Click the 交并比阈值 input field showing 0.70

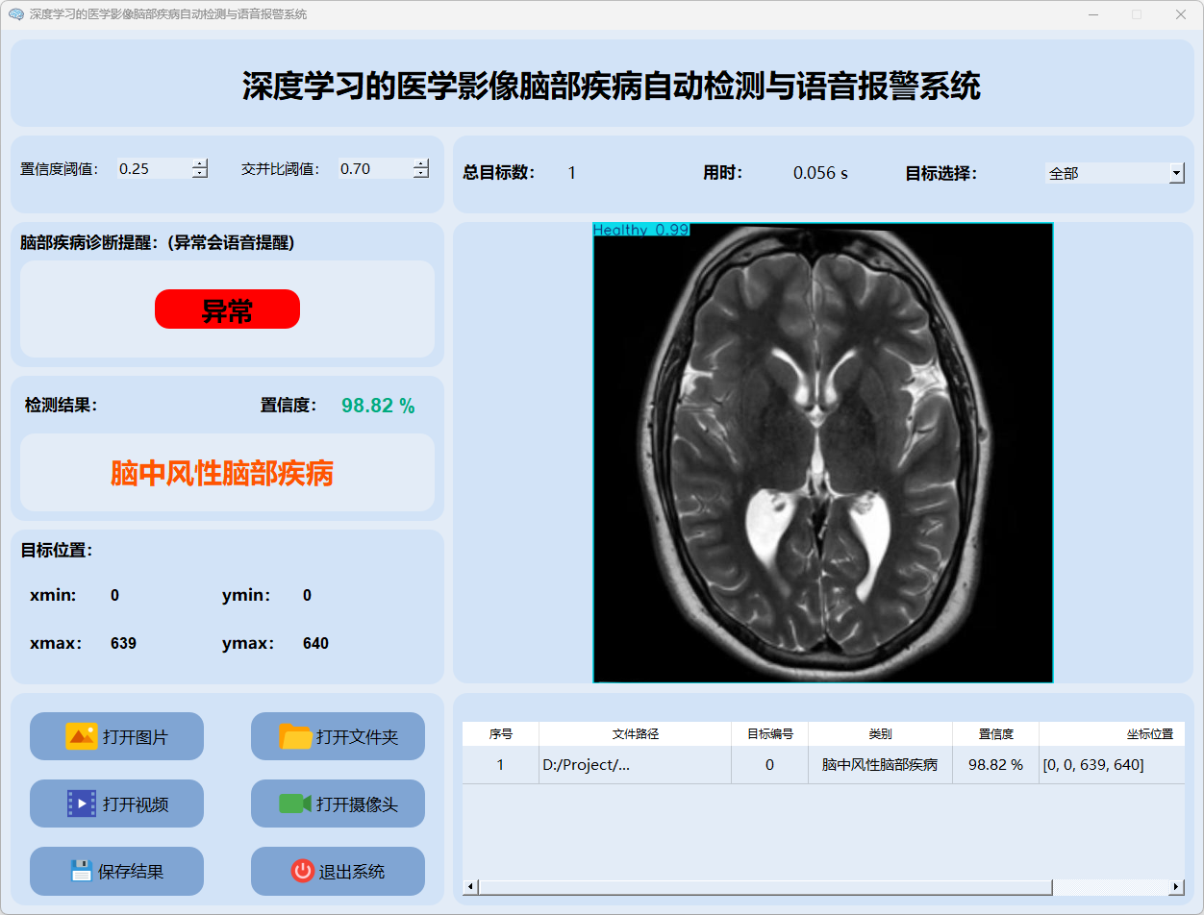pos(375,168)
